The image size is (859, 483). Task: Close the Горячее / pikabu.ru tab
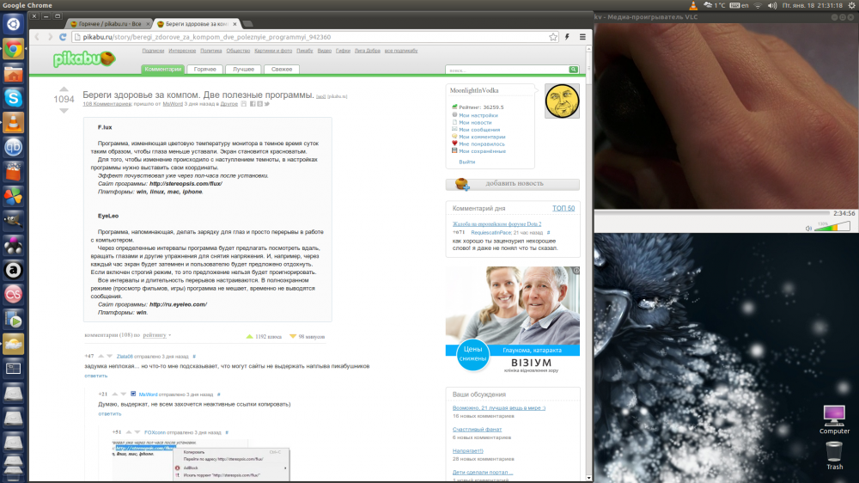(x=148, y=24)
